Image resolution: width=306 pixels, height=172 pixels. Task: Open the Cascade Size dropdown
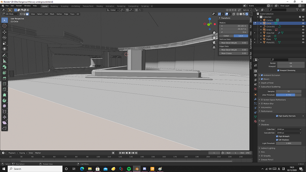click(289, 133)
